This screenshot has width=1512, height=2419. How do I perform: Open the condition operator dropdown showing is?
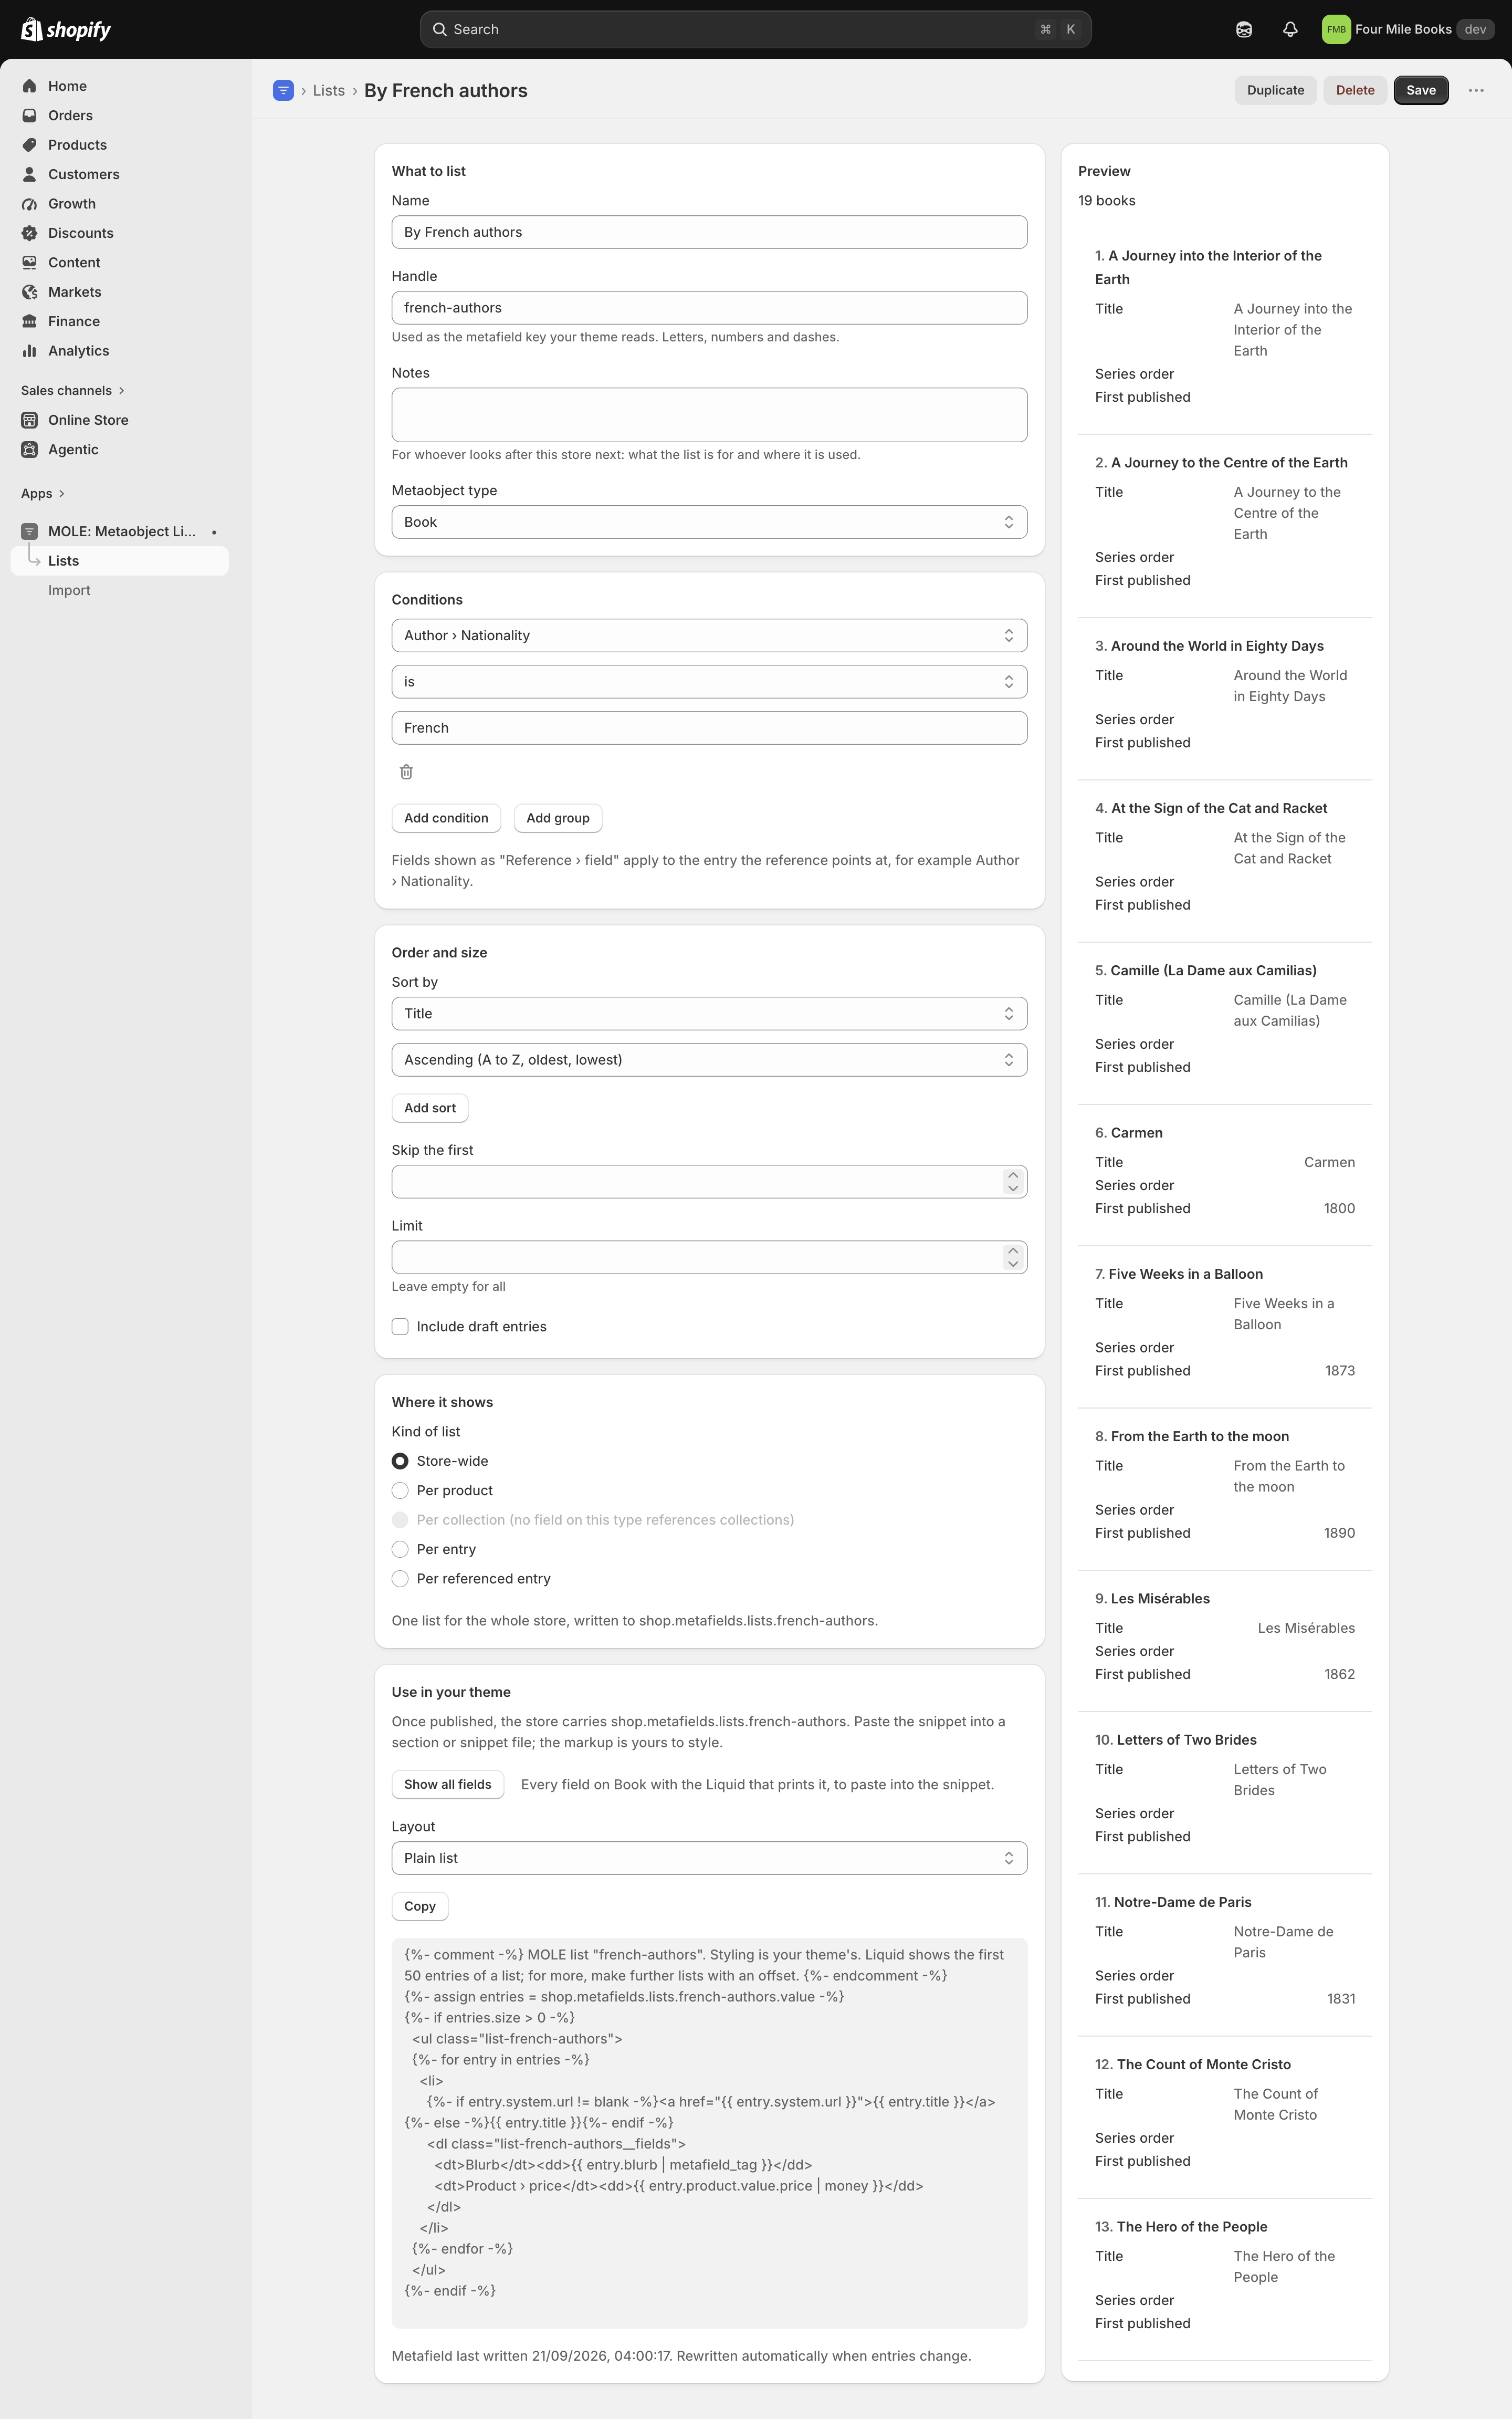tap(709, 681)
